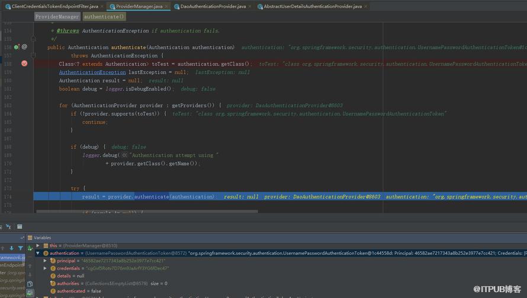The width and height of the screenshot is (527, 298).
Task: Click the frames filter funnel icon
Action: pyautogui.click(x=21, y=248)
